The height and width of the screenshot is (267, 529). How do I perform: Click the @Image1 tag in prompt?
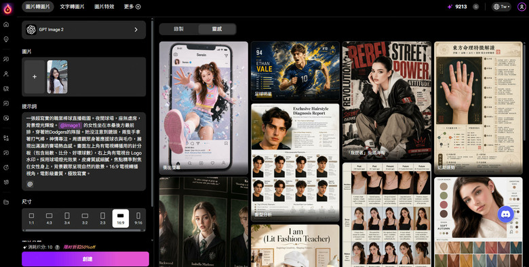point(71,126)
